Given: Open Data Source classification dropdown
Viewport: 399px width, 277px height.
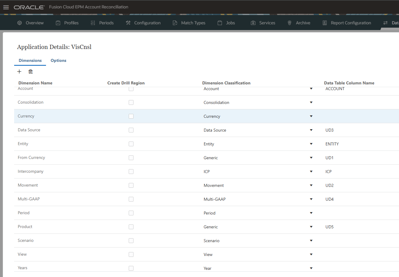Looking at the screenshot, I should (311, 130).
